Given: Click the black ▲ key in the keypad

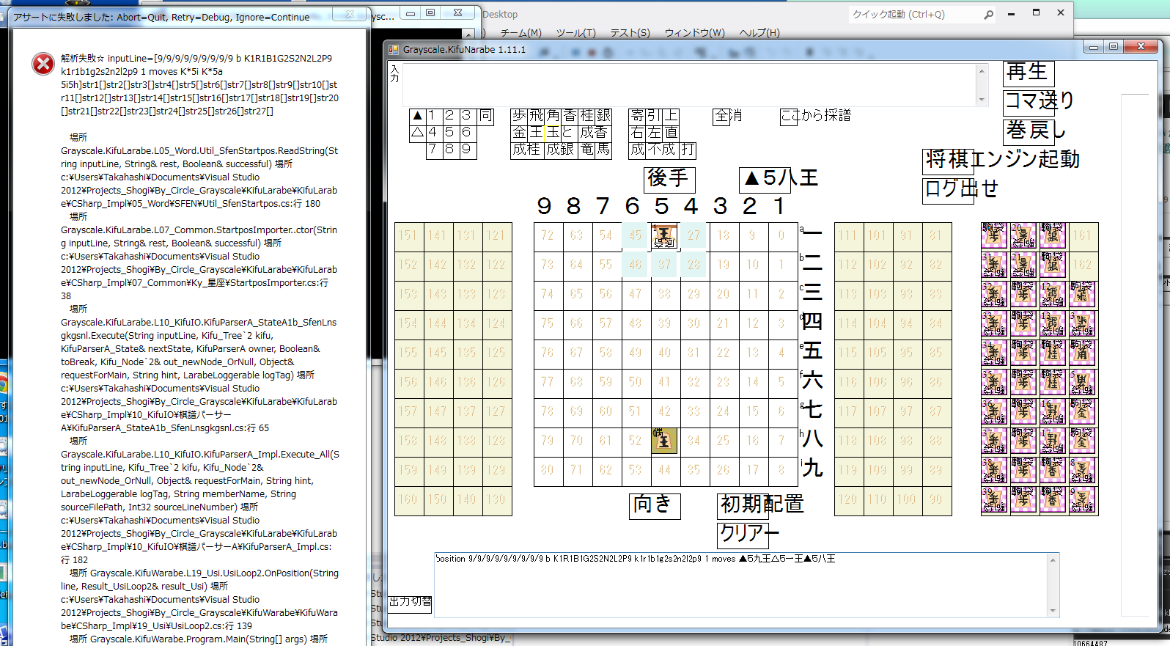Looking at the screenshot, I should coord(418,116).
